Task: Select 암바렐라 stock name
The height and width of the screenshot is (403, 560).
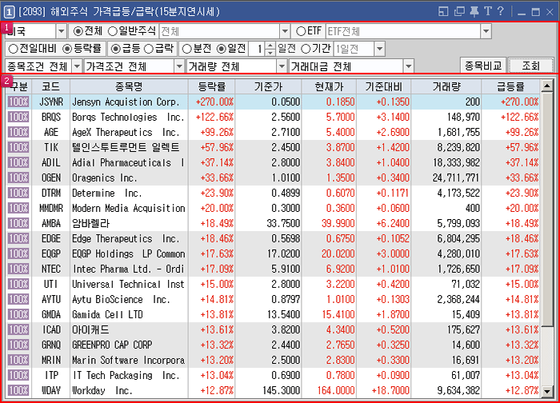Action: pos(90,223)
